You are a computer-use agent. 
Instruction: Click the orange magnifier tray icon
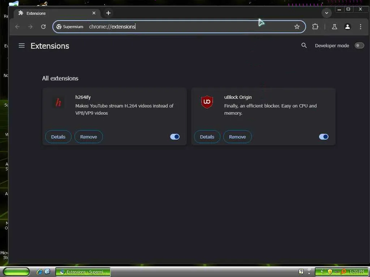[343, 272]
